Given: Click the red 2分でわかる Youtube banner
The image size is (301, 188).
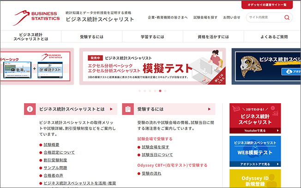Looking at the screenshot, I should point(255,118).
